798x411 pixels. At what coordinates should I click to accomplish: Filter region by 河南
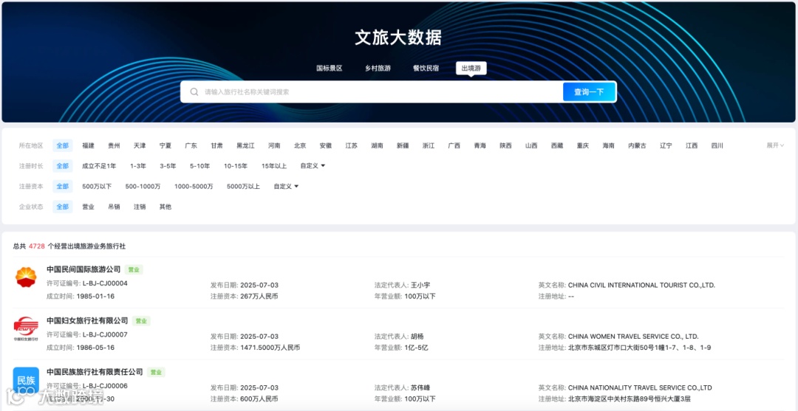(x=274, y=145)
